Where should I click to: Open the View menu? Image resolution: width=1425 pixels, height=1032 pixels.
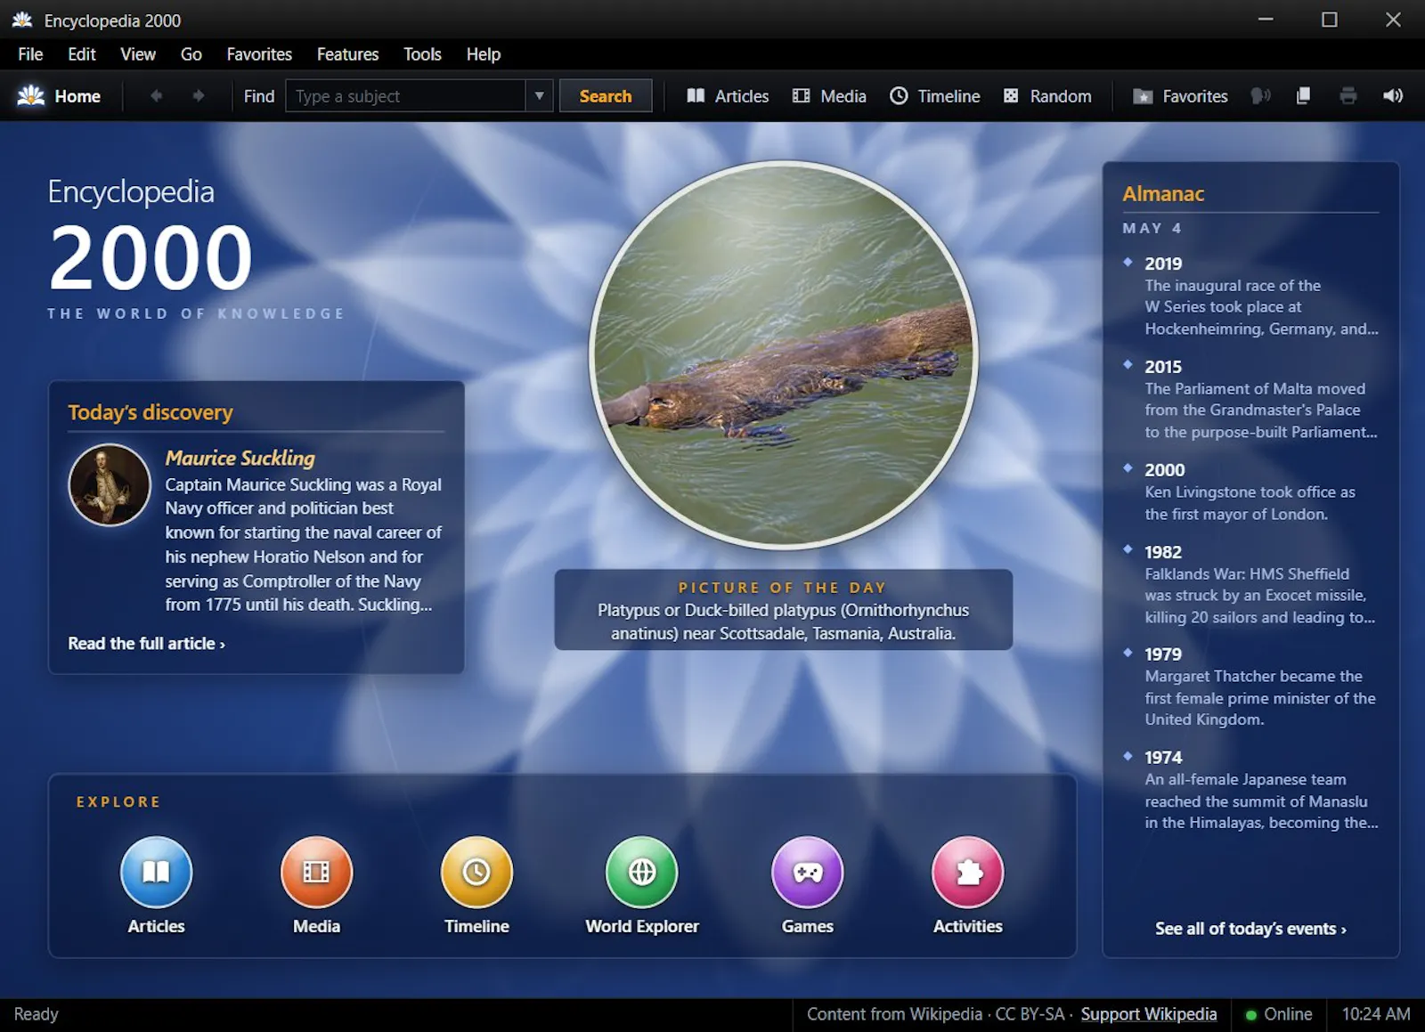[138, 54]
